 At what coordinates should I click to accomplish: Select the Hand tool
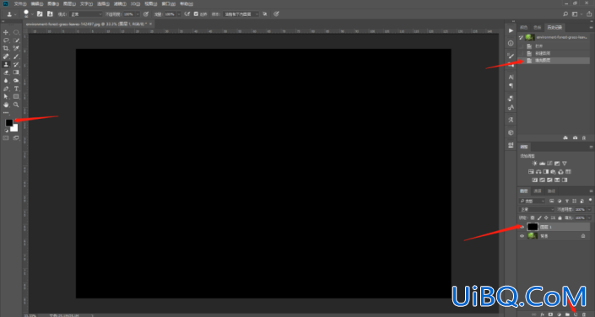point(6,105)
